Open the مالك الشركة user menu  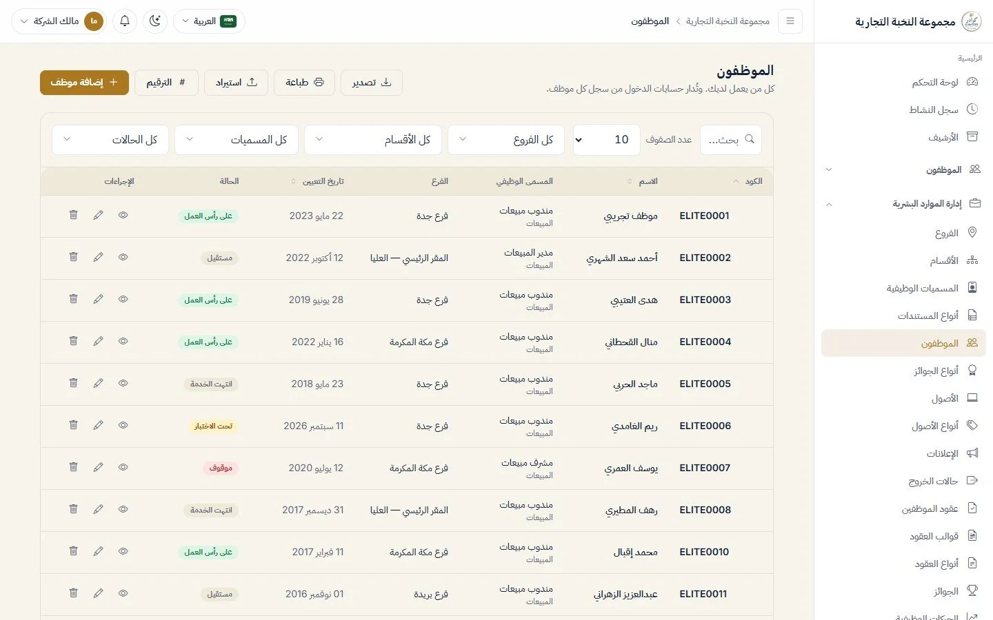[x=59, y=21]
